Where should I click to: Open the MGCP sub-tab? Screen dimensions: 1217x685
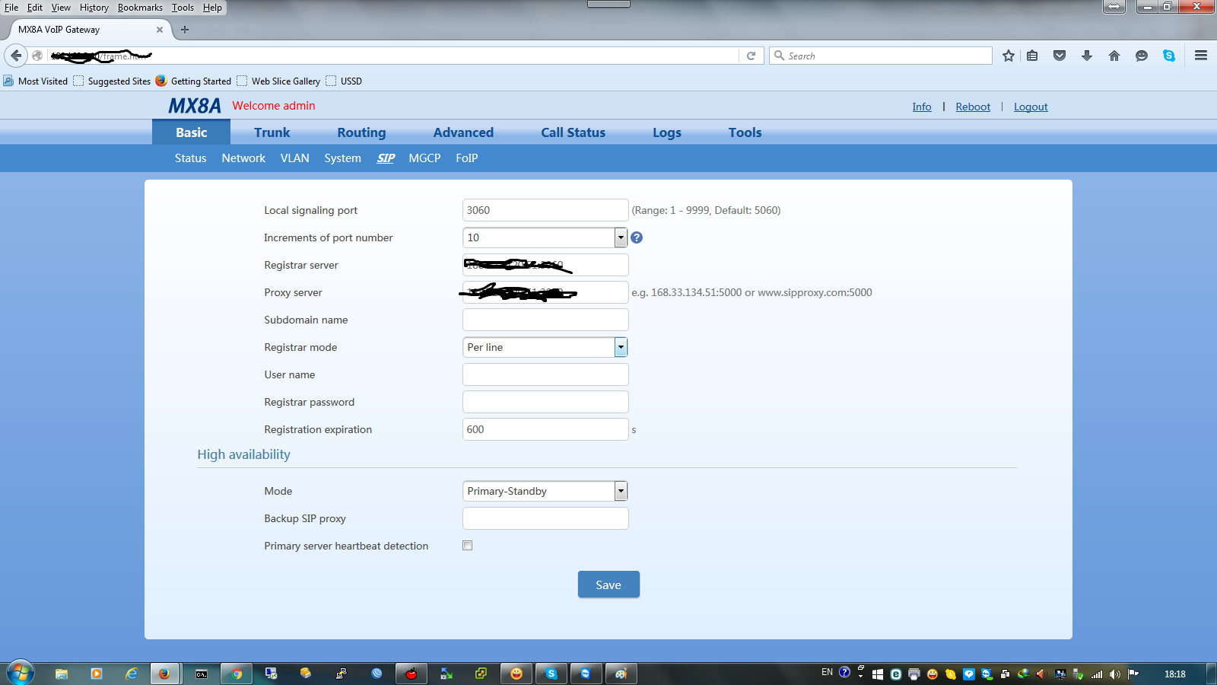coord(424,158)
